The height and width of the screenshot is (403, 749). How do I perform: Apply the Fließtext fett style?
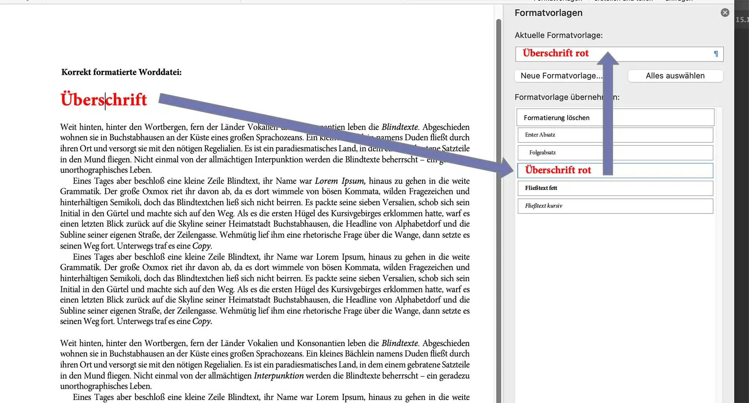coord(615,188)
